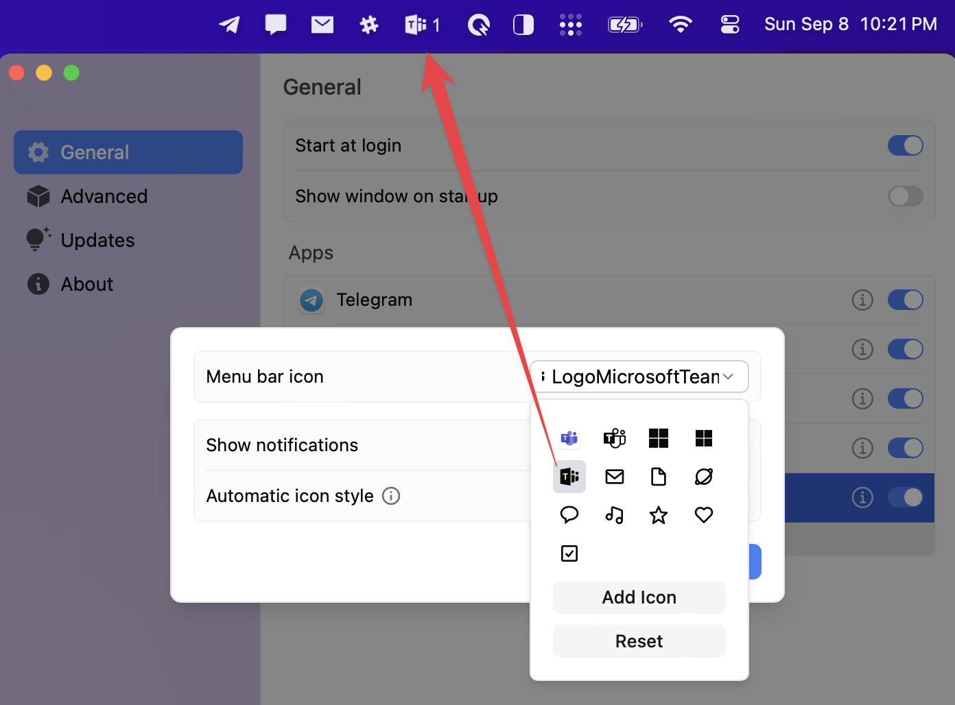Click the chat bubble menu bar icon
955x705 pixels.
276,25
